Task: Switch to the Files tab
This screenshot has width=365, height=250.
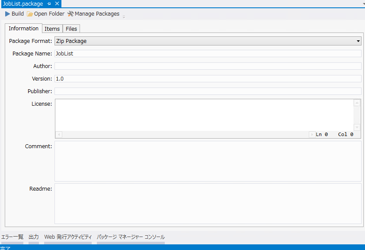Action: coord(71,29)
